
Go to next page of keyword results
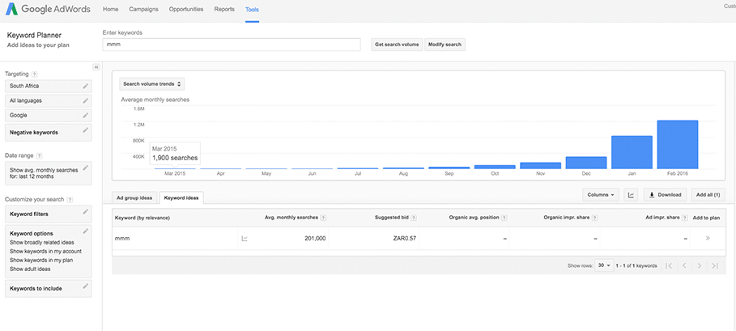click(x=699, y=265)
